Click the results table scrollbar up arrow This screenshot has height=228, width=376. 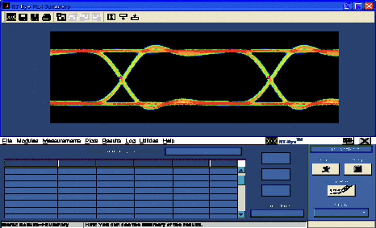point(241,170)
